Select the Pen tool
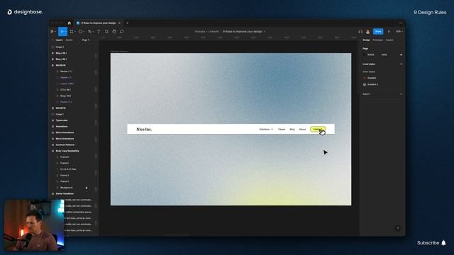The image size is (454, 255). coord(89,31)
